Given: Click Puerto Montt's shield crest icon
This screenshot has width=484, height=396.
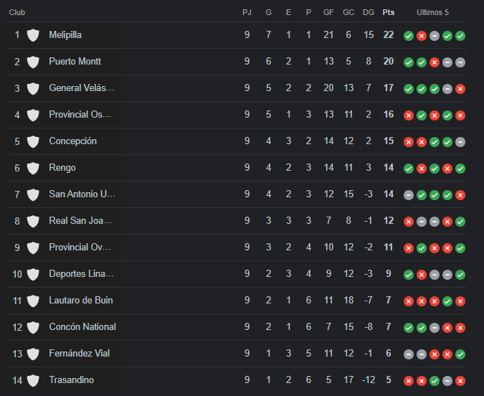Looking at the screenshot, I should coord(33,62).
